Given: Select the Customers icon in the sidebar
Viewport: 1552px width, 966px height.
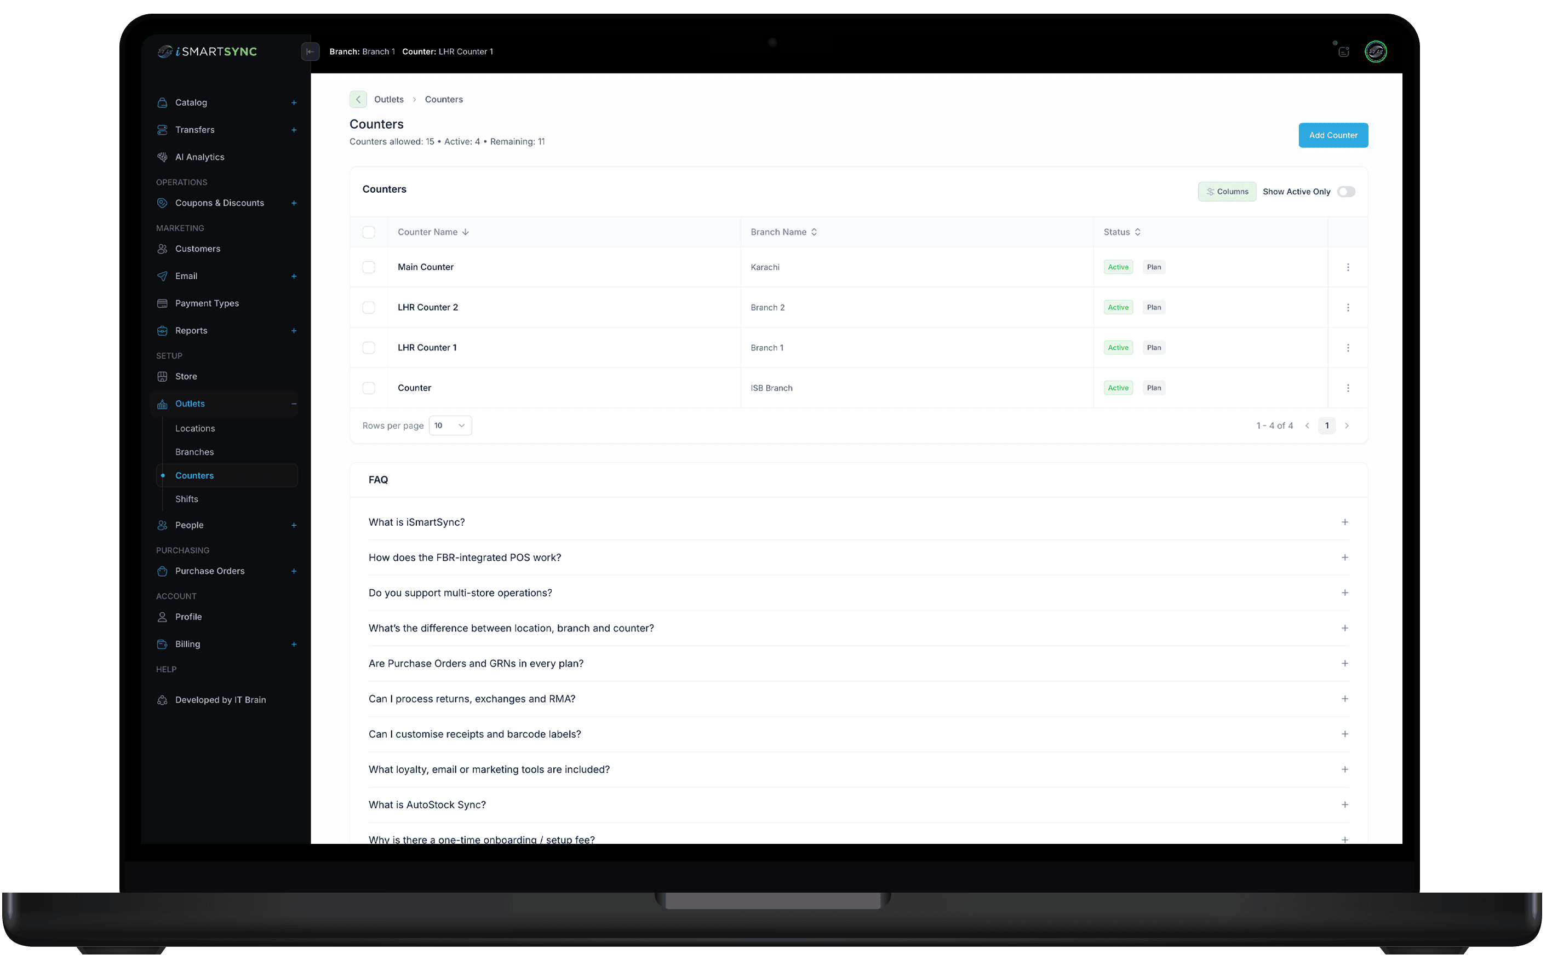Looking at the screenshot, I should (x=163, y=249).
